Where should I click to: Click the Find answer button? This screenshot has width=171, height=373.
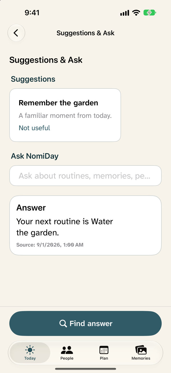pos(85,323)
